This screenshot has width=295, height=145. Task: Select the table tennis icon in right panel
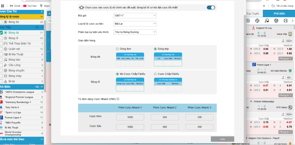point(267,21)
